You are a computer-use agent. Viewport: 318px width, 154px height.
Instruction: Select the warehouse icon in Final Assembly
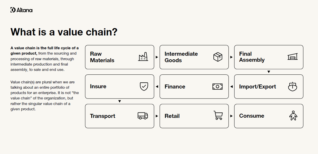(292, 57)
